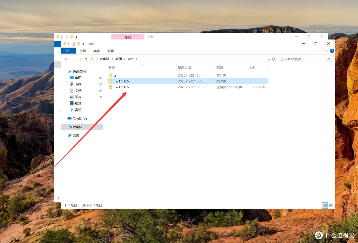Click the forward navigation arrow
358x243 pixels.
coord(74,59)
